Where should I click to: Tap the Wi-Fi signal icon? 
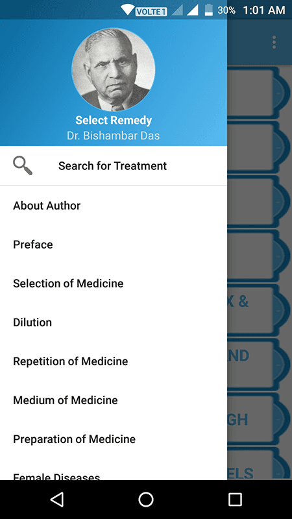pos(127,10)
